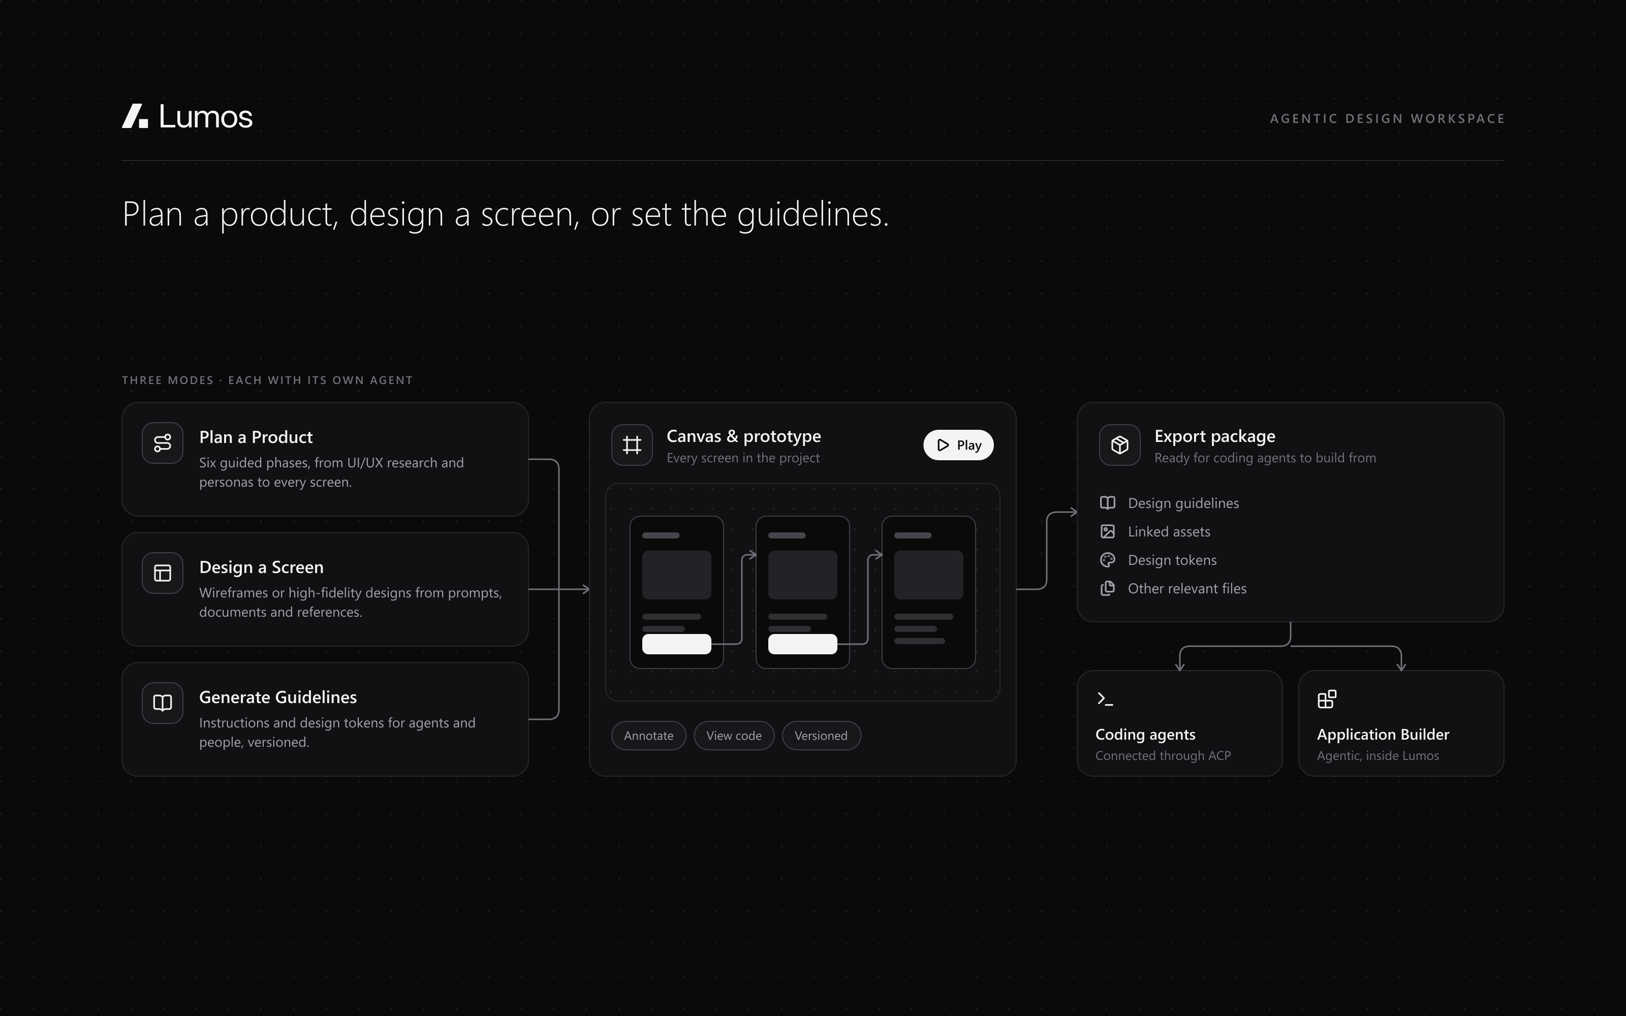Open the Design a Screen title

click(261, 567)
